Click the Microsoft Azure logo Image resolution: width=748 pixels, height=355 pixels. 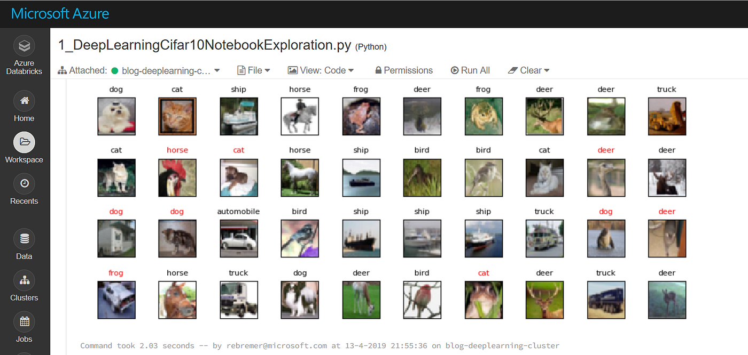click(x=59, y=13)
